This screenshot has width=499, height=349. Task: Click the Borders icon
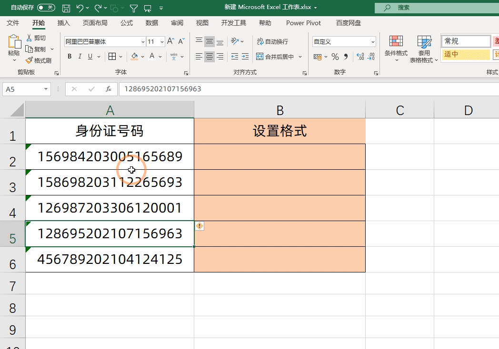112,57
